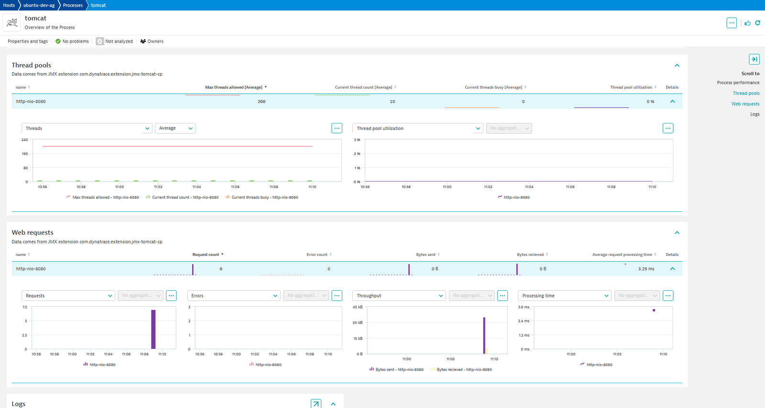Image resolution: width=765 pixels, height=408 pixels.
Task: Open the Requests metric dropdown
Action: (x=68, y=296)
